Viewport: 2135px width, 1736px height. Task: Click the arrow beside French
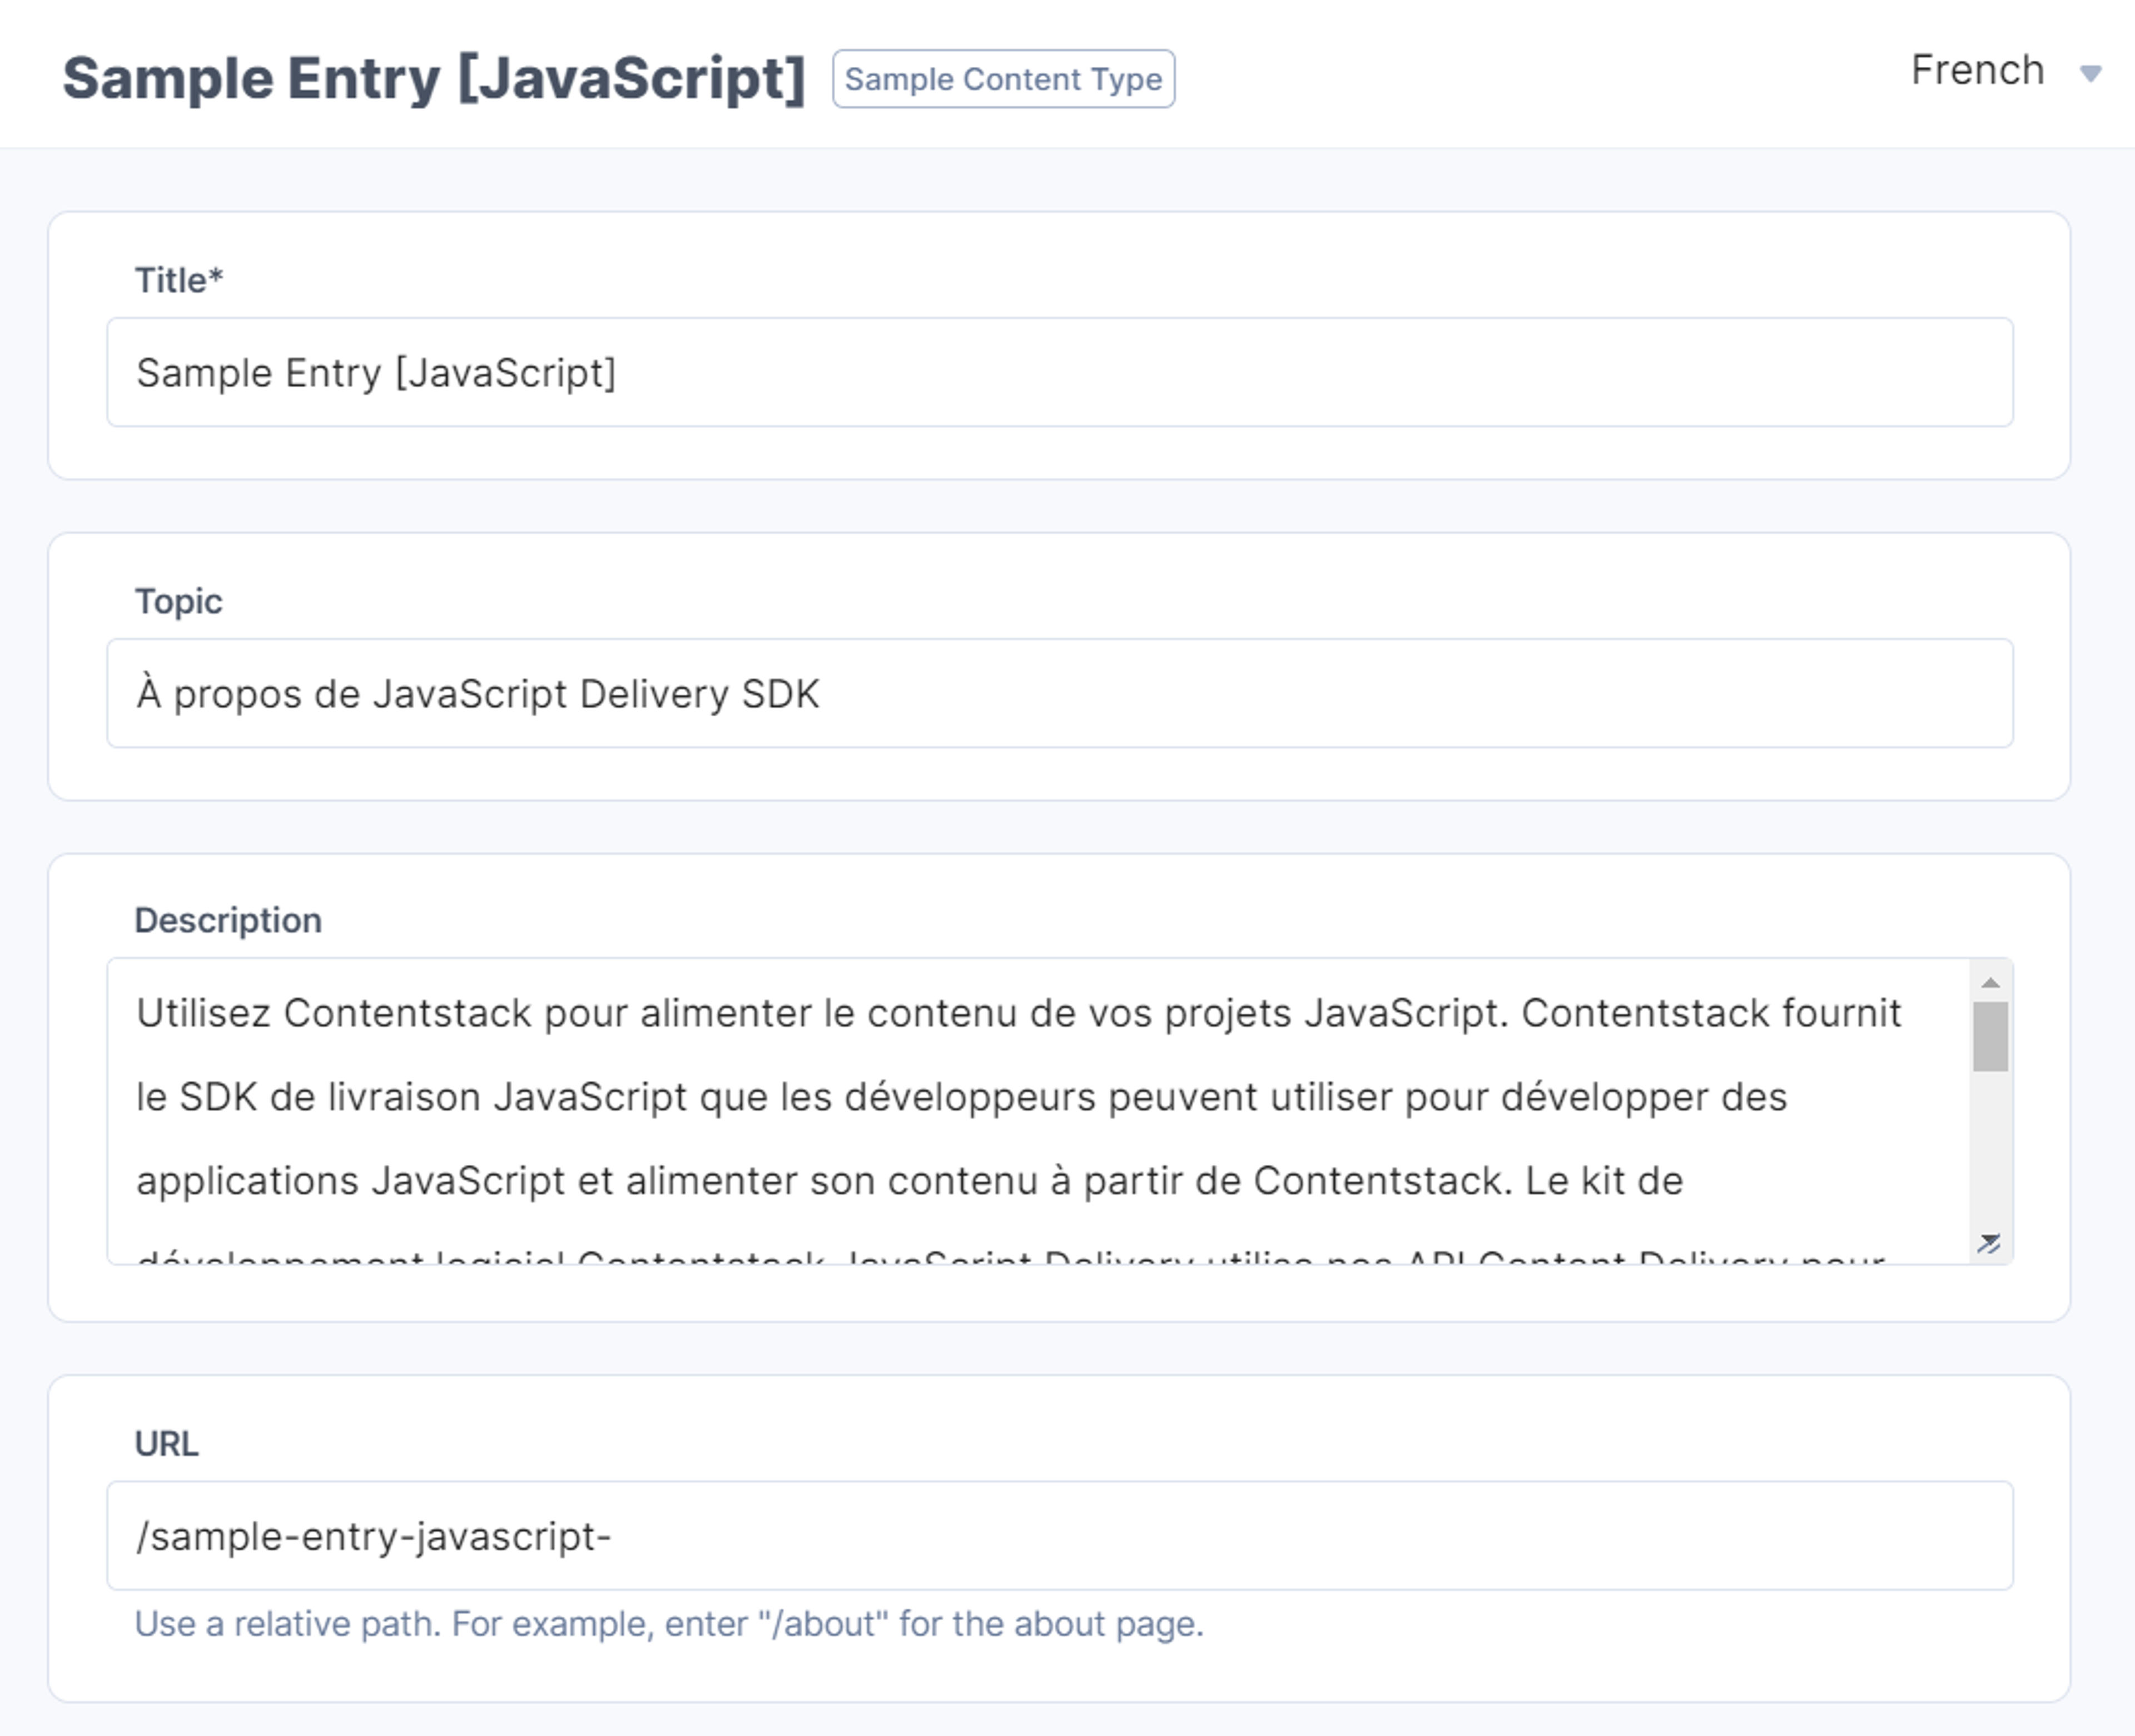click(x=2090, y=73)
